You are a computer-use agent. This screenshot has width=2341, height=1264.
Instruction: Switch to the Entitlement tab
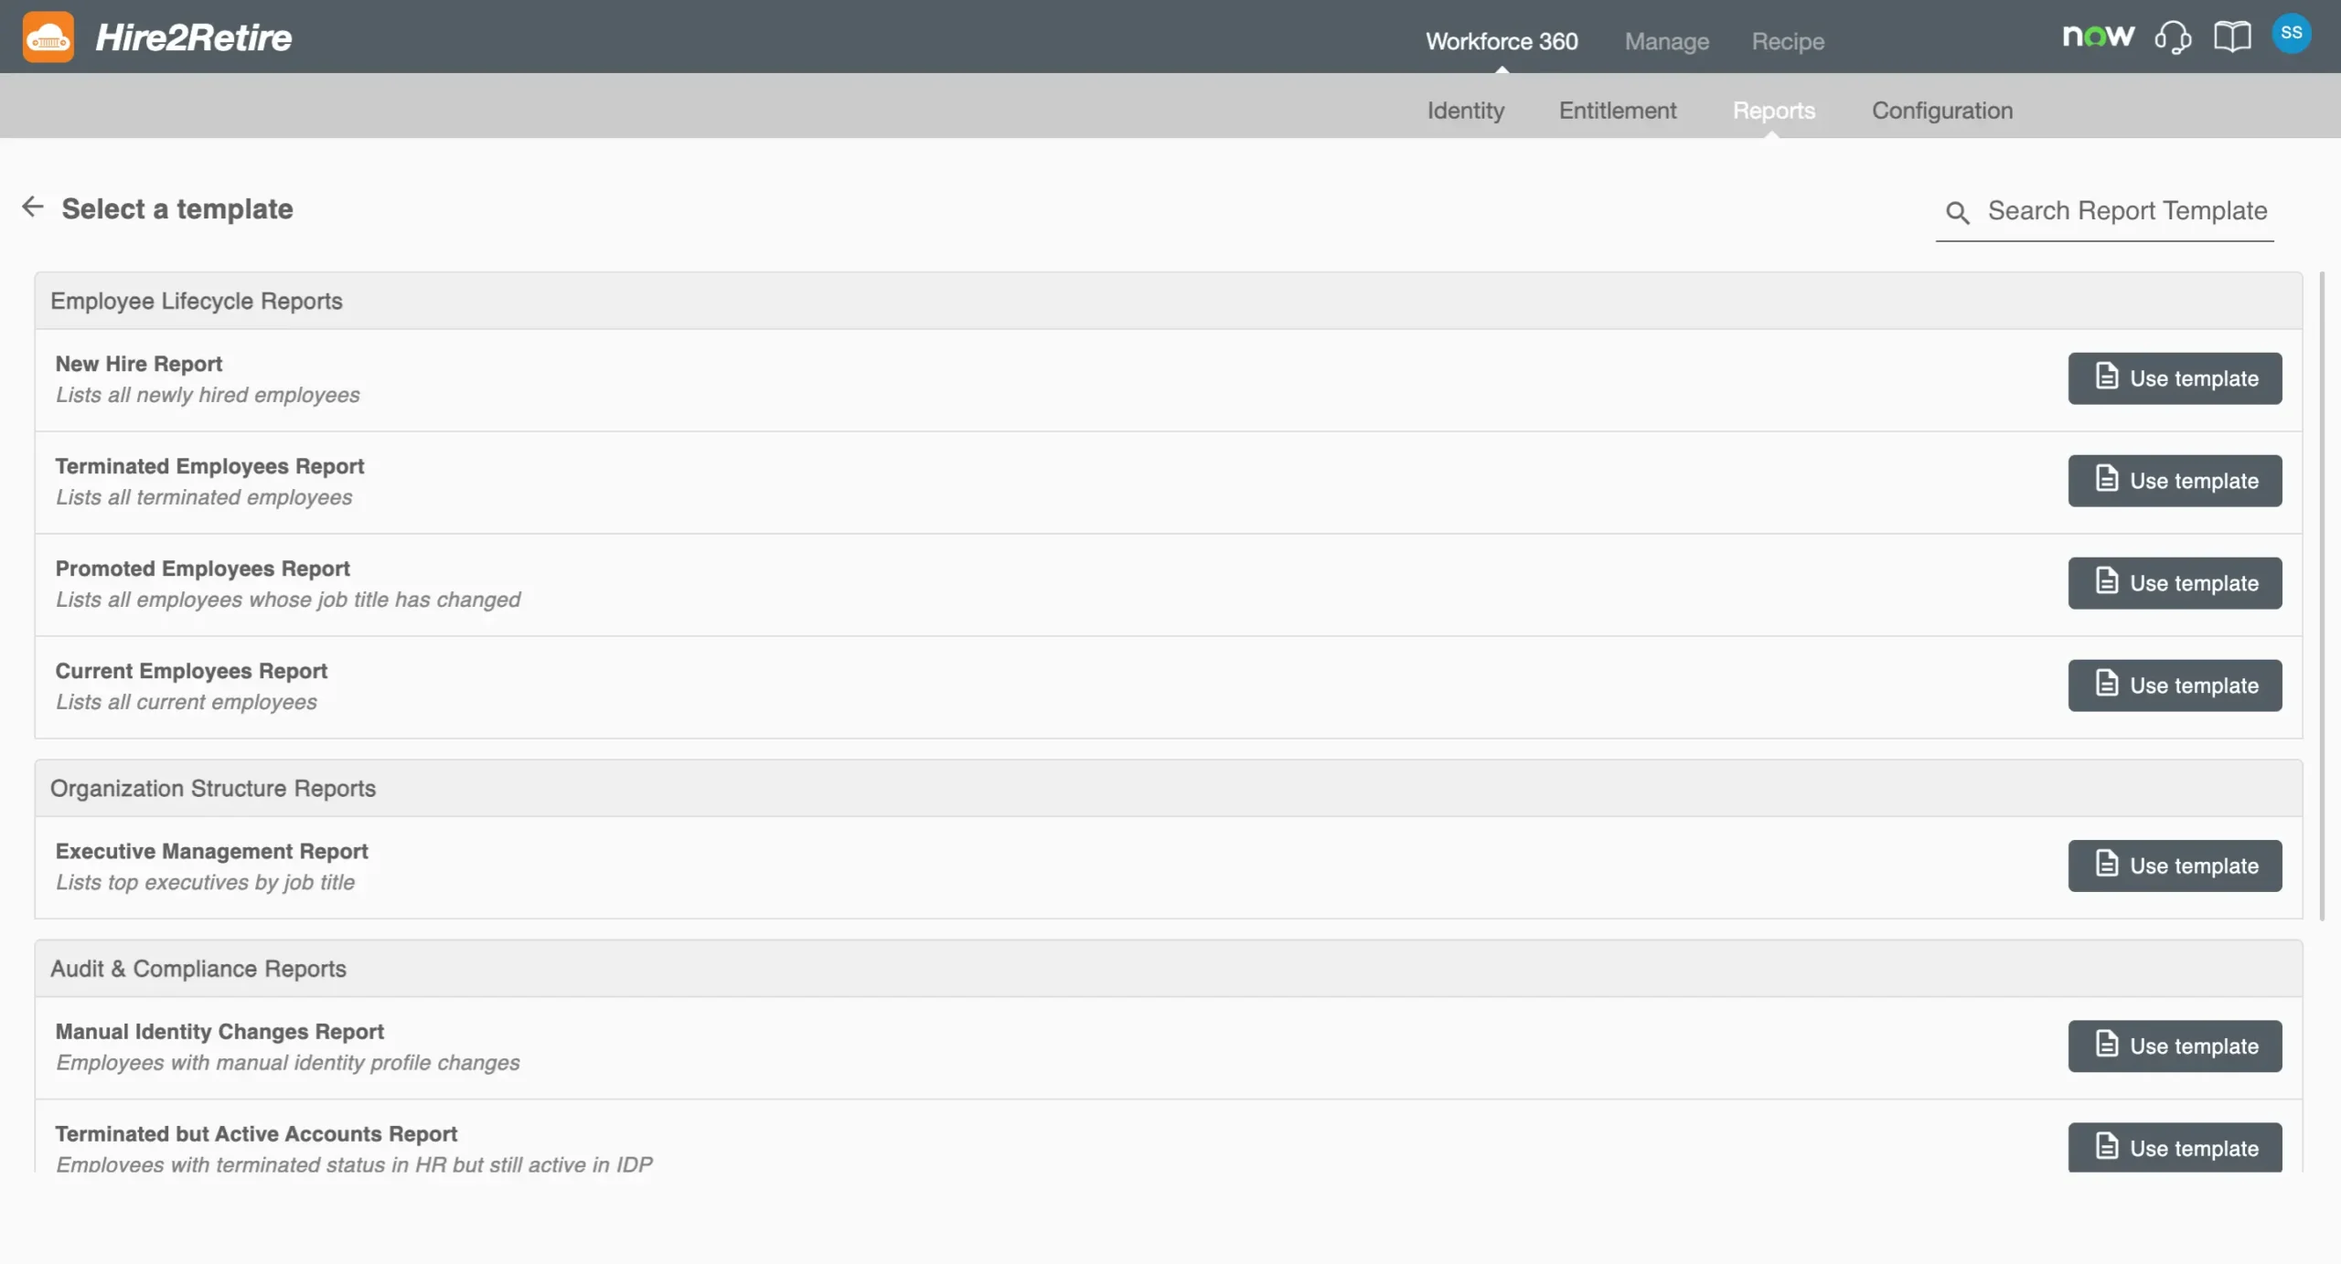(1618, 111)
